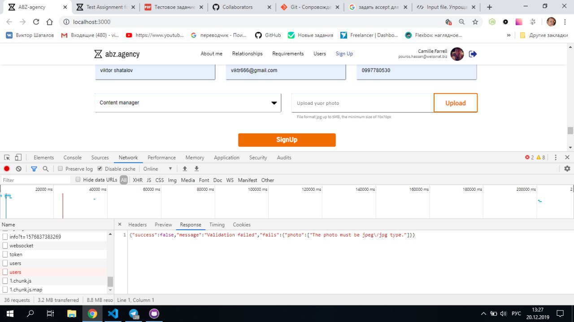
Task: Click the abz.agency logo
Action: point(117,54)
